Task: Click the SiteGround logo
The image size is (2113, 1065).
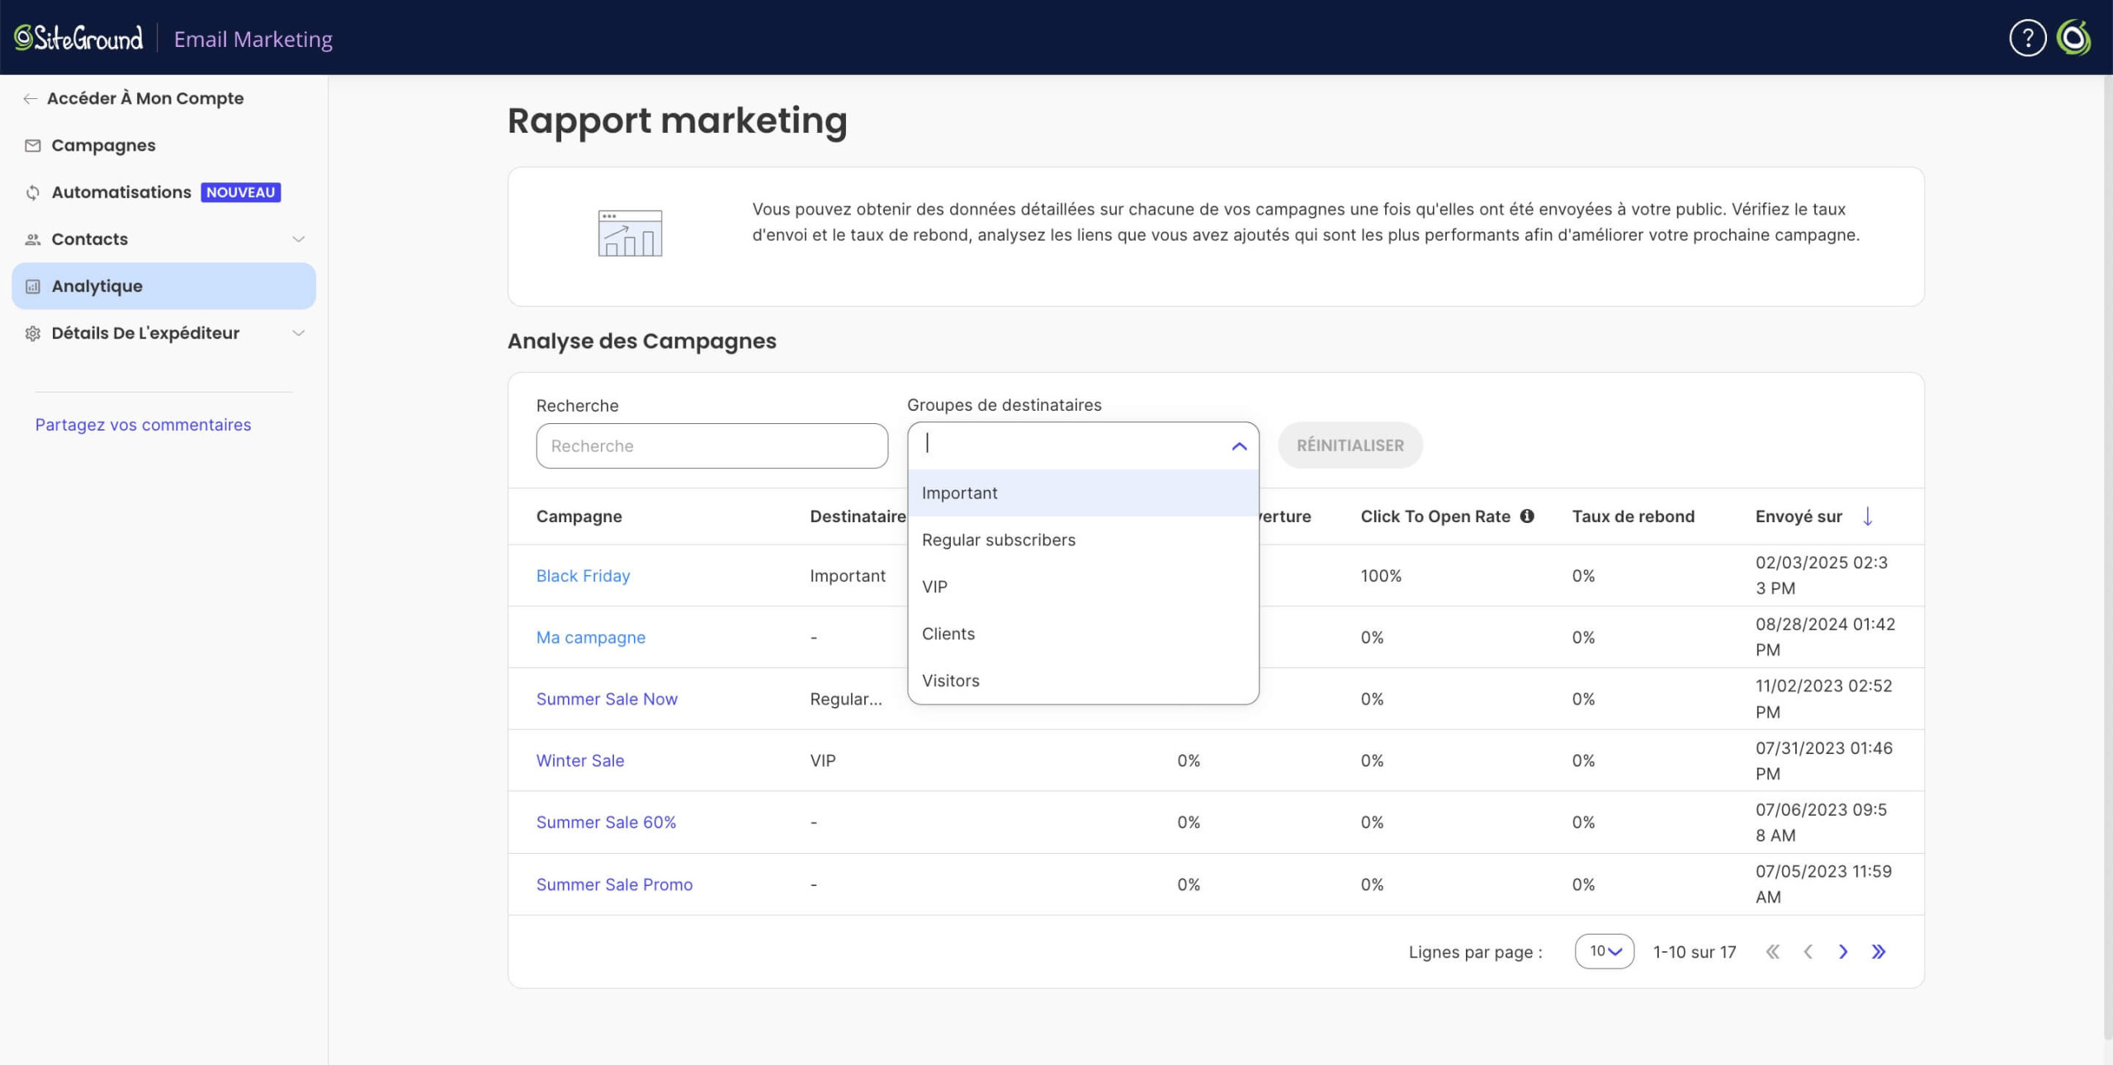Action: [78, 38]
